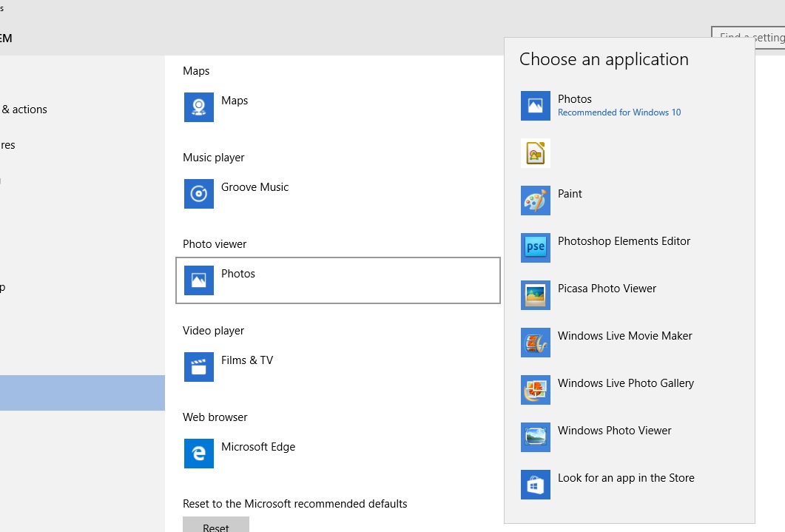Choose Photoshop Elements Editor from list
Image resolution: width=785 pixels, height=532 pixels.
[x=630, y=248]
